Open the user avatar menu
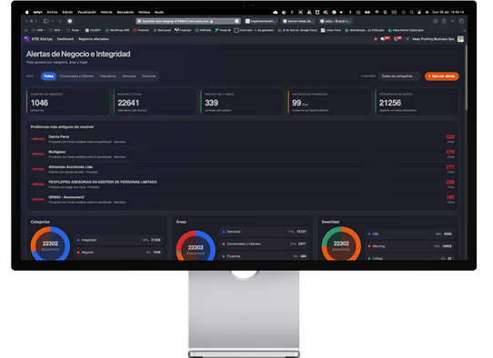Image resolution: width=493 pixels, height=358 pixels. point(460,39)
